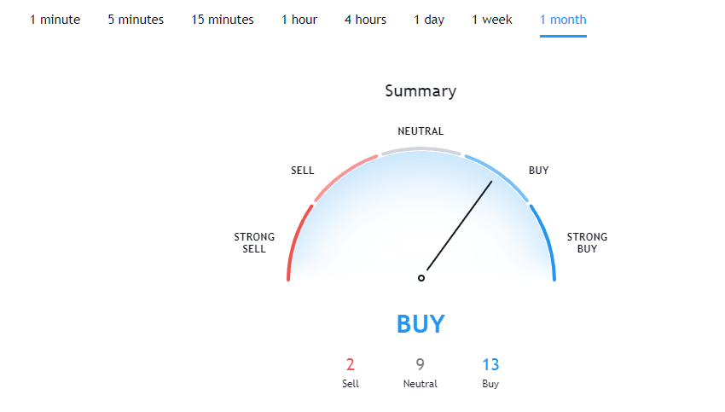Screen dimensions: 725x412
Task: Select the 1 hour tab
Action: click(x=299, y=20)
